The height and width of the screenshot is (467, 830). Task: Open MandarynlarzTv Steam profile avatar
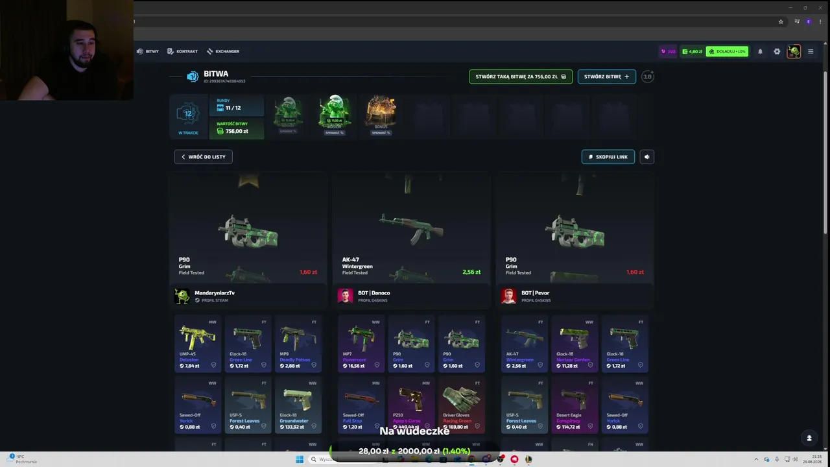[182, 296]
